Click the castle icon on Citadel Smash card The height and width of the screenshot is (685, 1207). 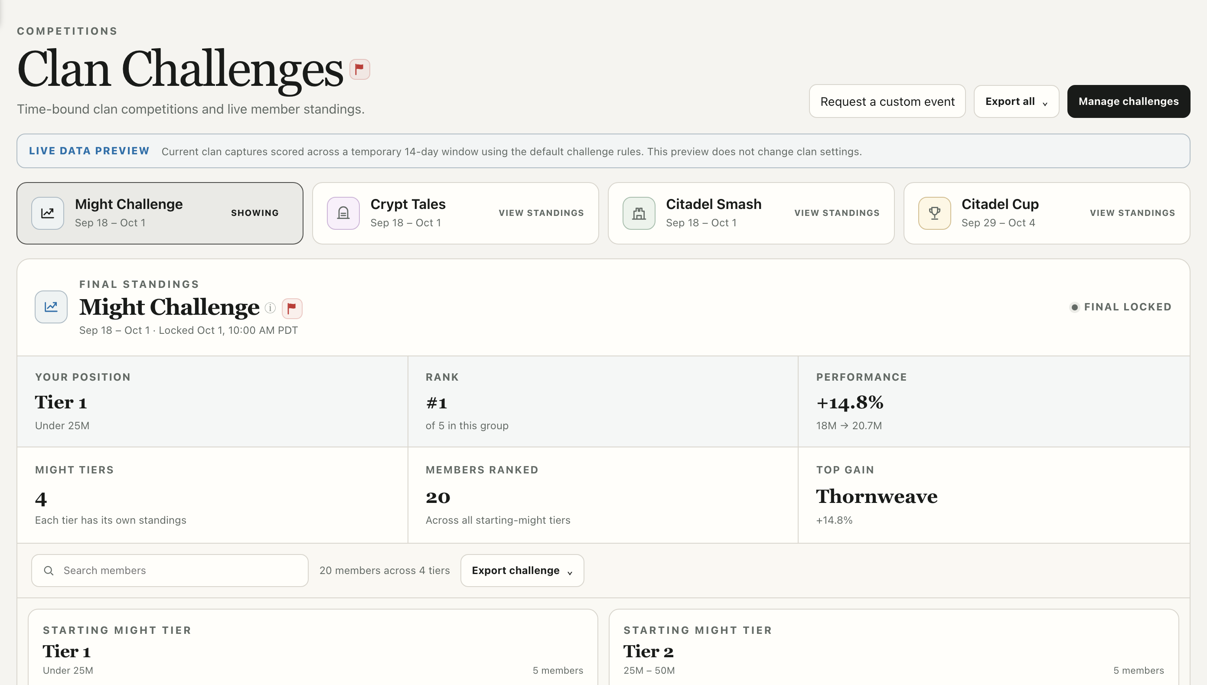pyautogui.click(x=639, y=213)
